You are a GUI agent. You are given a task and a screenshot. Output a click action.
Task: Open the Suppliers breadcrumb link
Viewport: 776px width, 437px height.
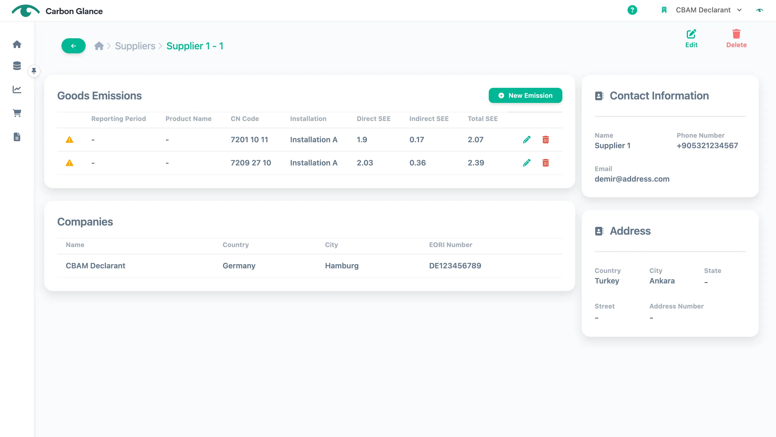point(135,46)
